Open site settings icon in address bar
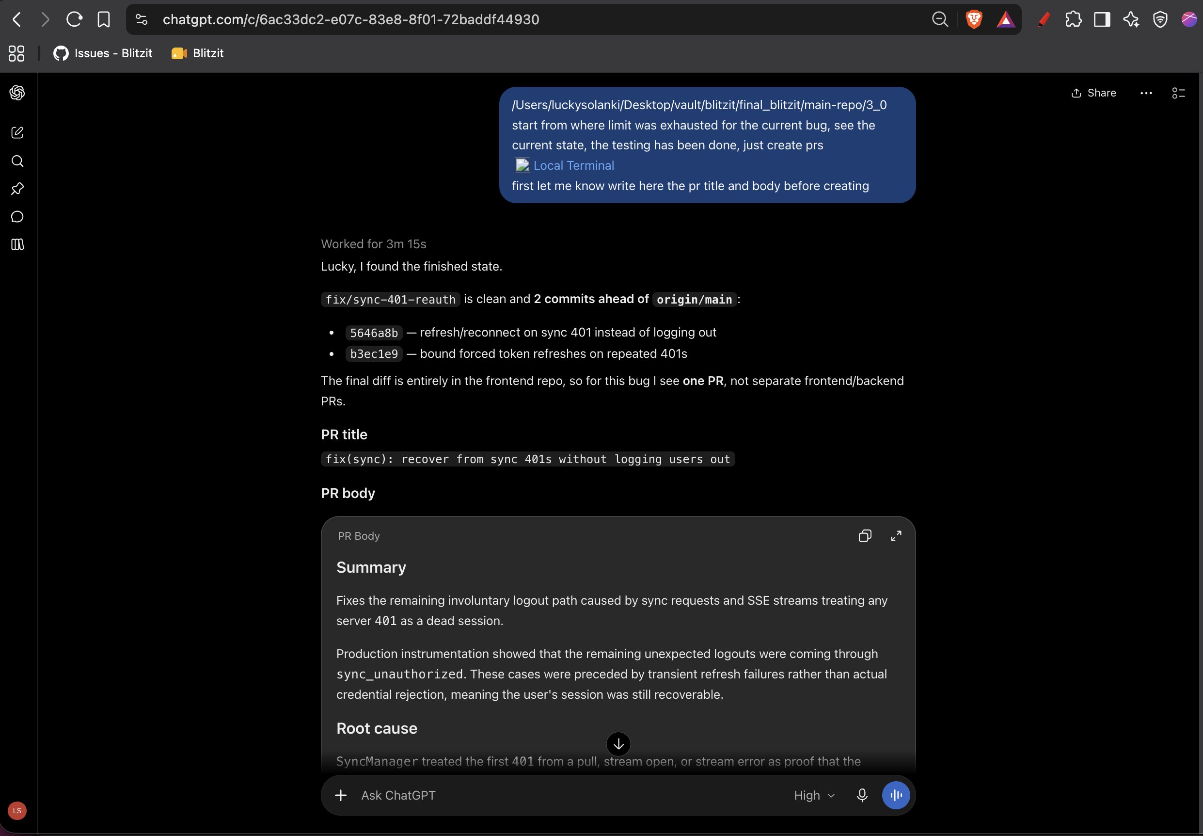1203x836 pixels. click(142, 20)
